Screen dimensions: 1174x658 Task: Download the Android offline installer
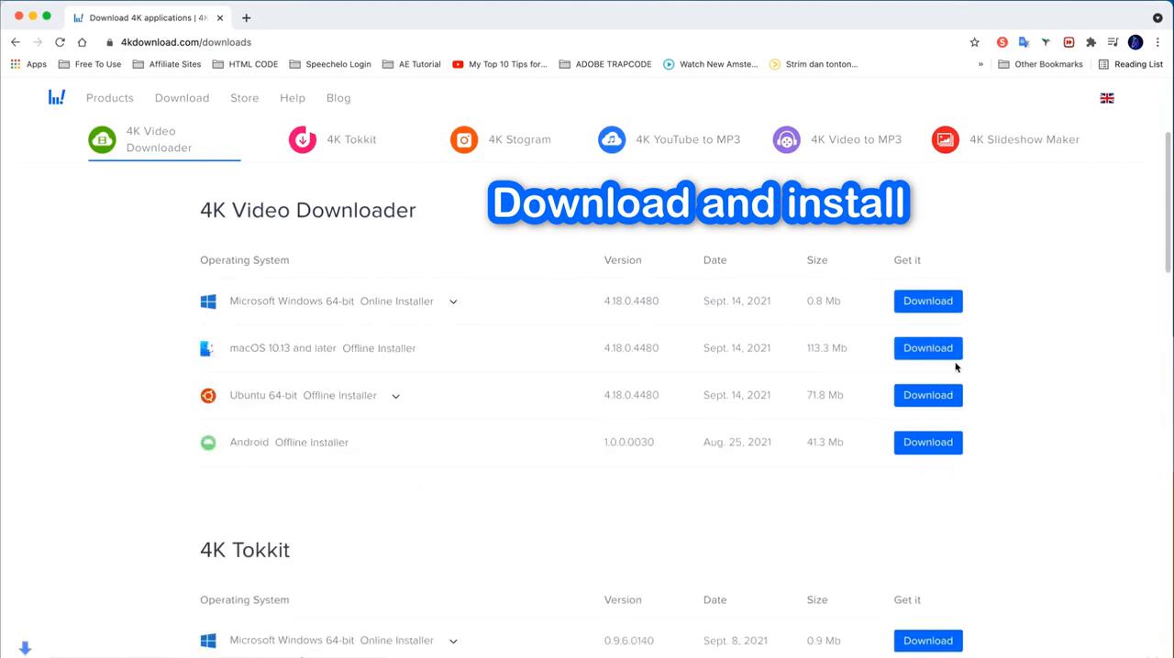click(927, 443)
